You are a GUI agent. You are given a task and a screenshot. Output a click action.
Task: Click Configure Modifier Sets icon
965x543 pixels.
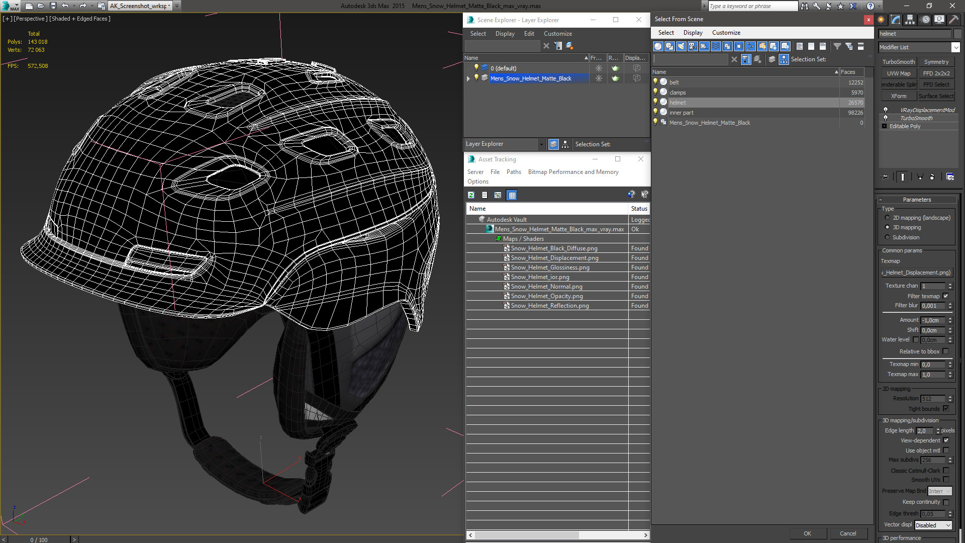coord(950,177)
